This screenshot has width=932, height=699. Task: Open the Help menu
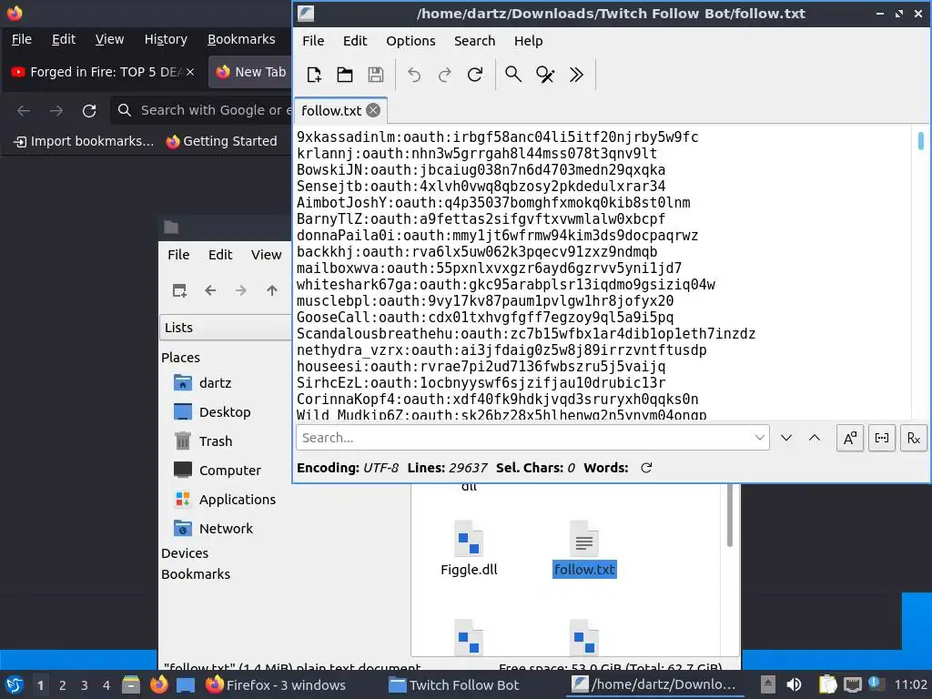coord(529,41)
